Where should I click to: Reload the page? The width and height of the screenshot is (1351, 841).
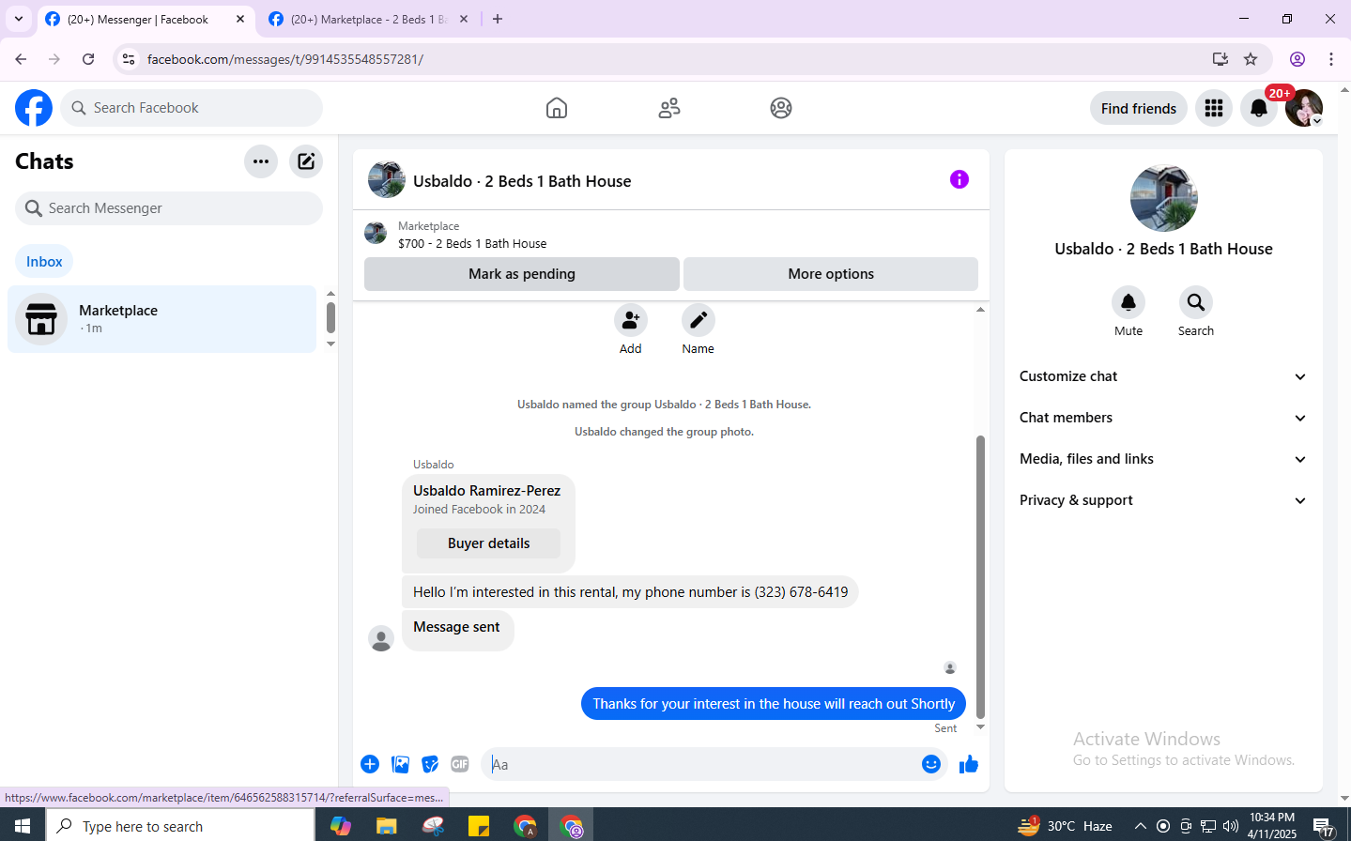(x=88, y=59)
